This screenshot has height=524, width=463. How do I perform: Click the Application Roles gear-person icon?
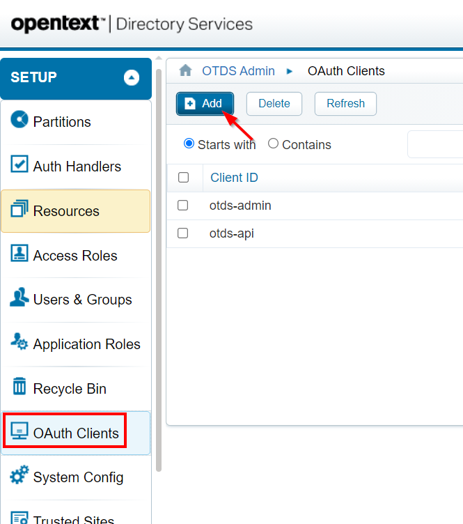19,343
